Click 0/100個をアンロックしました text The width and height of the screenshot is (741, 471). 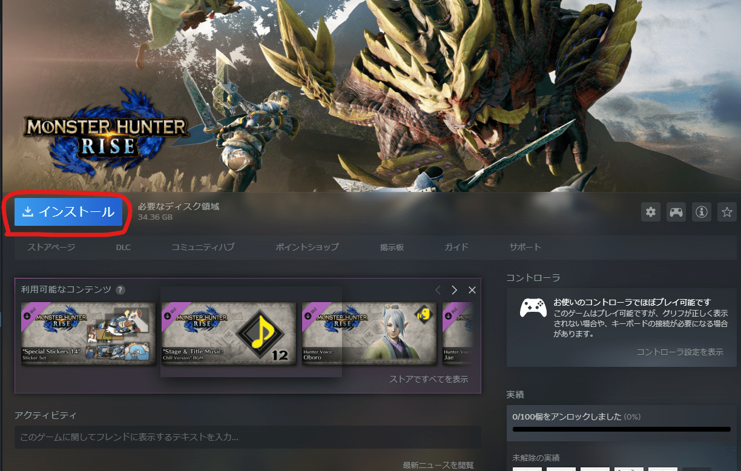[x=567, y=417]
